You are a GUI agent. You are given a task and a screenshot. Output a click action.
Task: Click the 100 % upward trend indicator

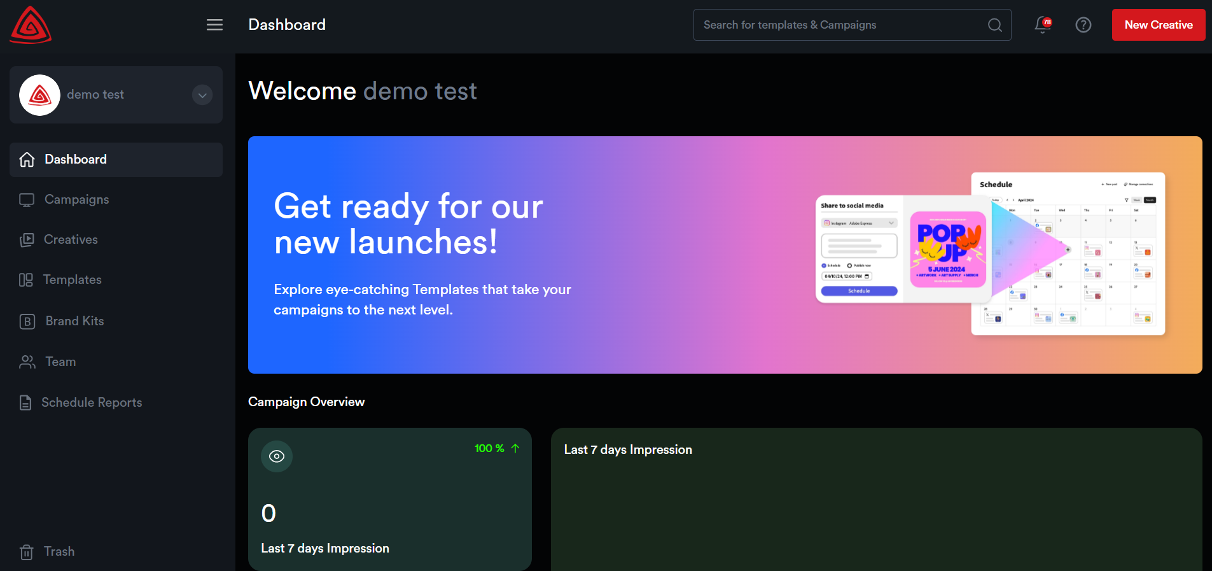(497, 449)
